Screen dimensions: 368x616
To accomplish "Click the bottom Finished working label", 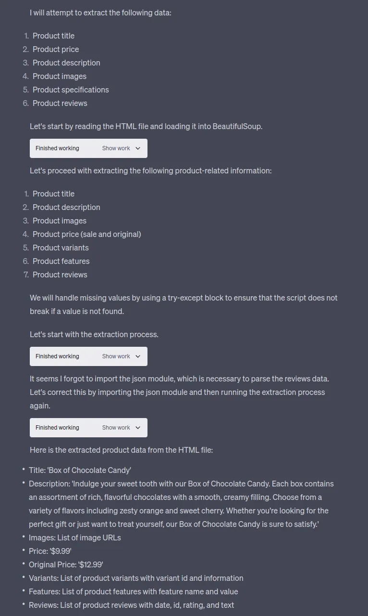I will (57, 428).
